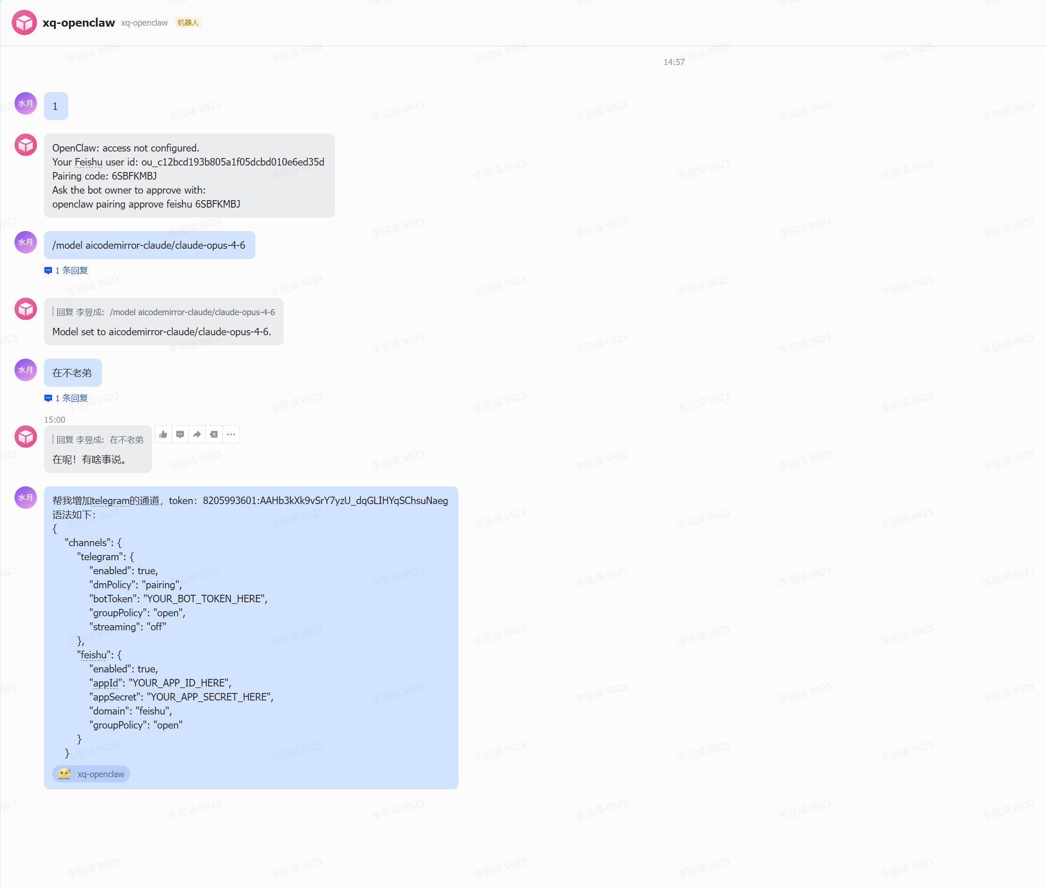Click the reply bubble icon under "在不老弟"
This screenshot has width=1046, height=888.
tap(48, 398)
